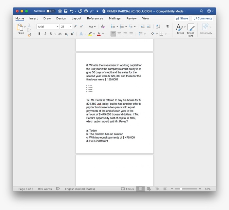Screen dimensions: 229x210
Task: Open Customize Quick Access Toolbar dropdown
Action: pyautogui.click(x=97, y=11)
